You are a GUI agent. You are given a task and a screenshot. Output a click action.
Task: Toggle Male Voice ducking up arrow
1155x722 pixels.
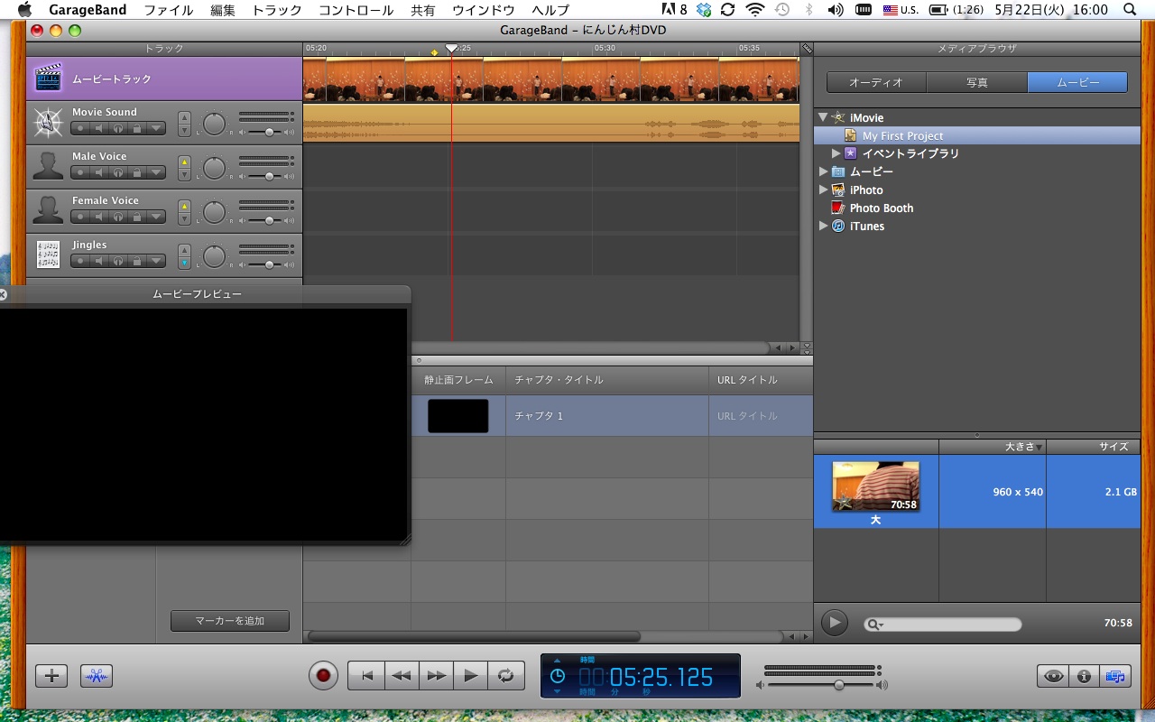click(x=184, y=162)
